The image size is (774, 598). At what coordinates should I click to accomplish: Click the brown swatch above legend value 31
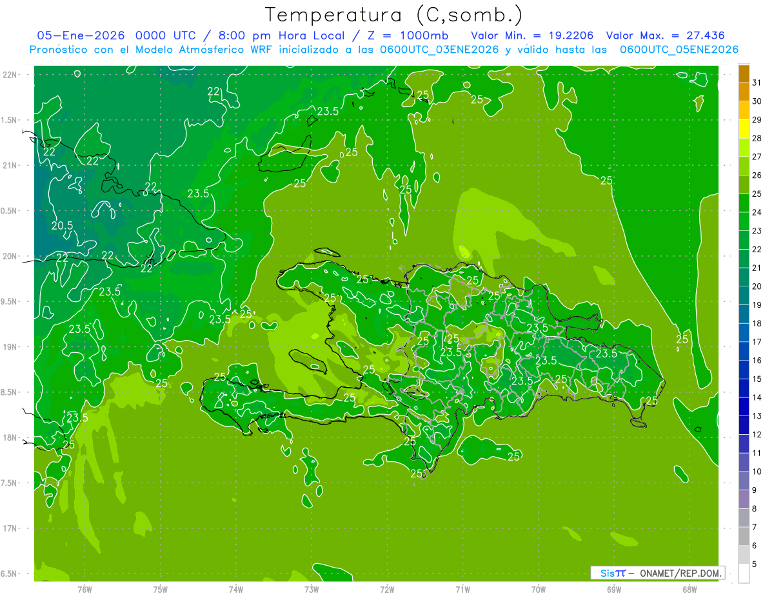click(744, 74)
